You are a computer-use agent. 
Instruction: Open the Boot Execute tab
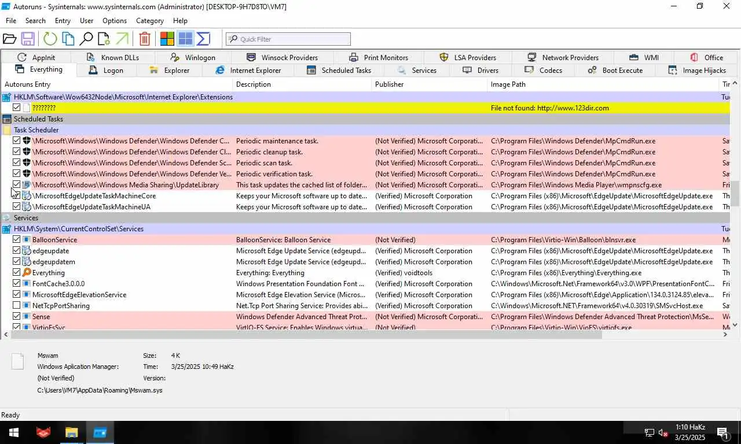coord(615,70)
